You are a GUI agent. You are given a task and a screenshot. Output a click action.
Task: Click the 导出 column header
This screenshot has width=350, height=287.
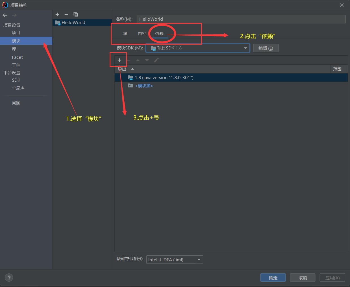[122, 69]
